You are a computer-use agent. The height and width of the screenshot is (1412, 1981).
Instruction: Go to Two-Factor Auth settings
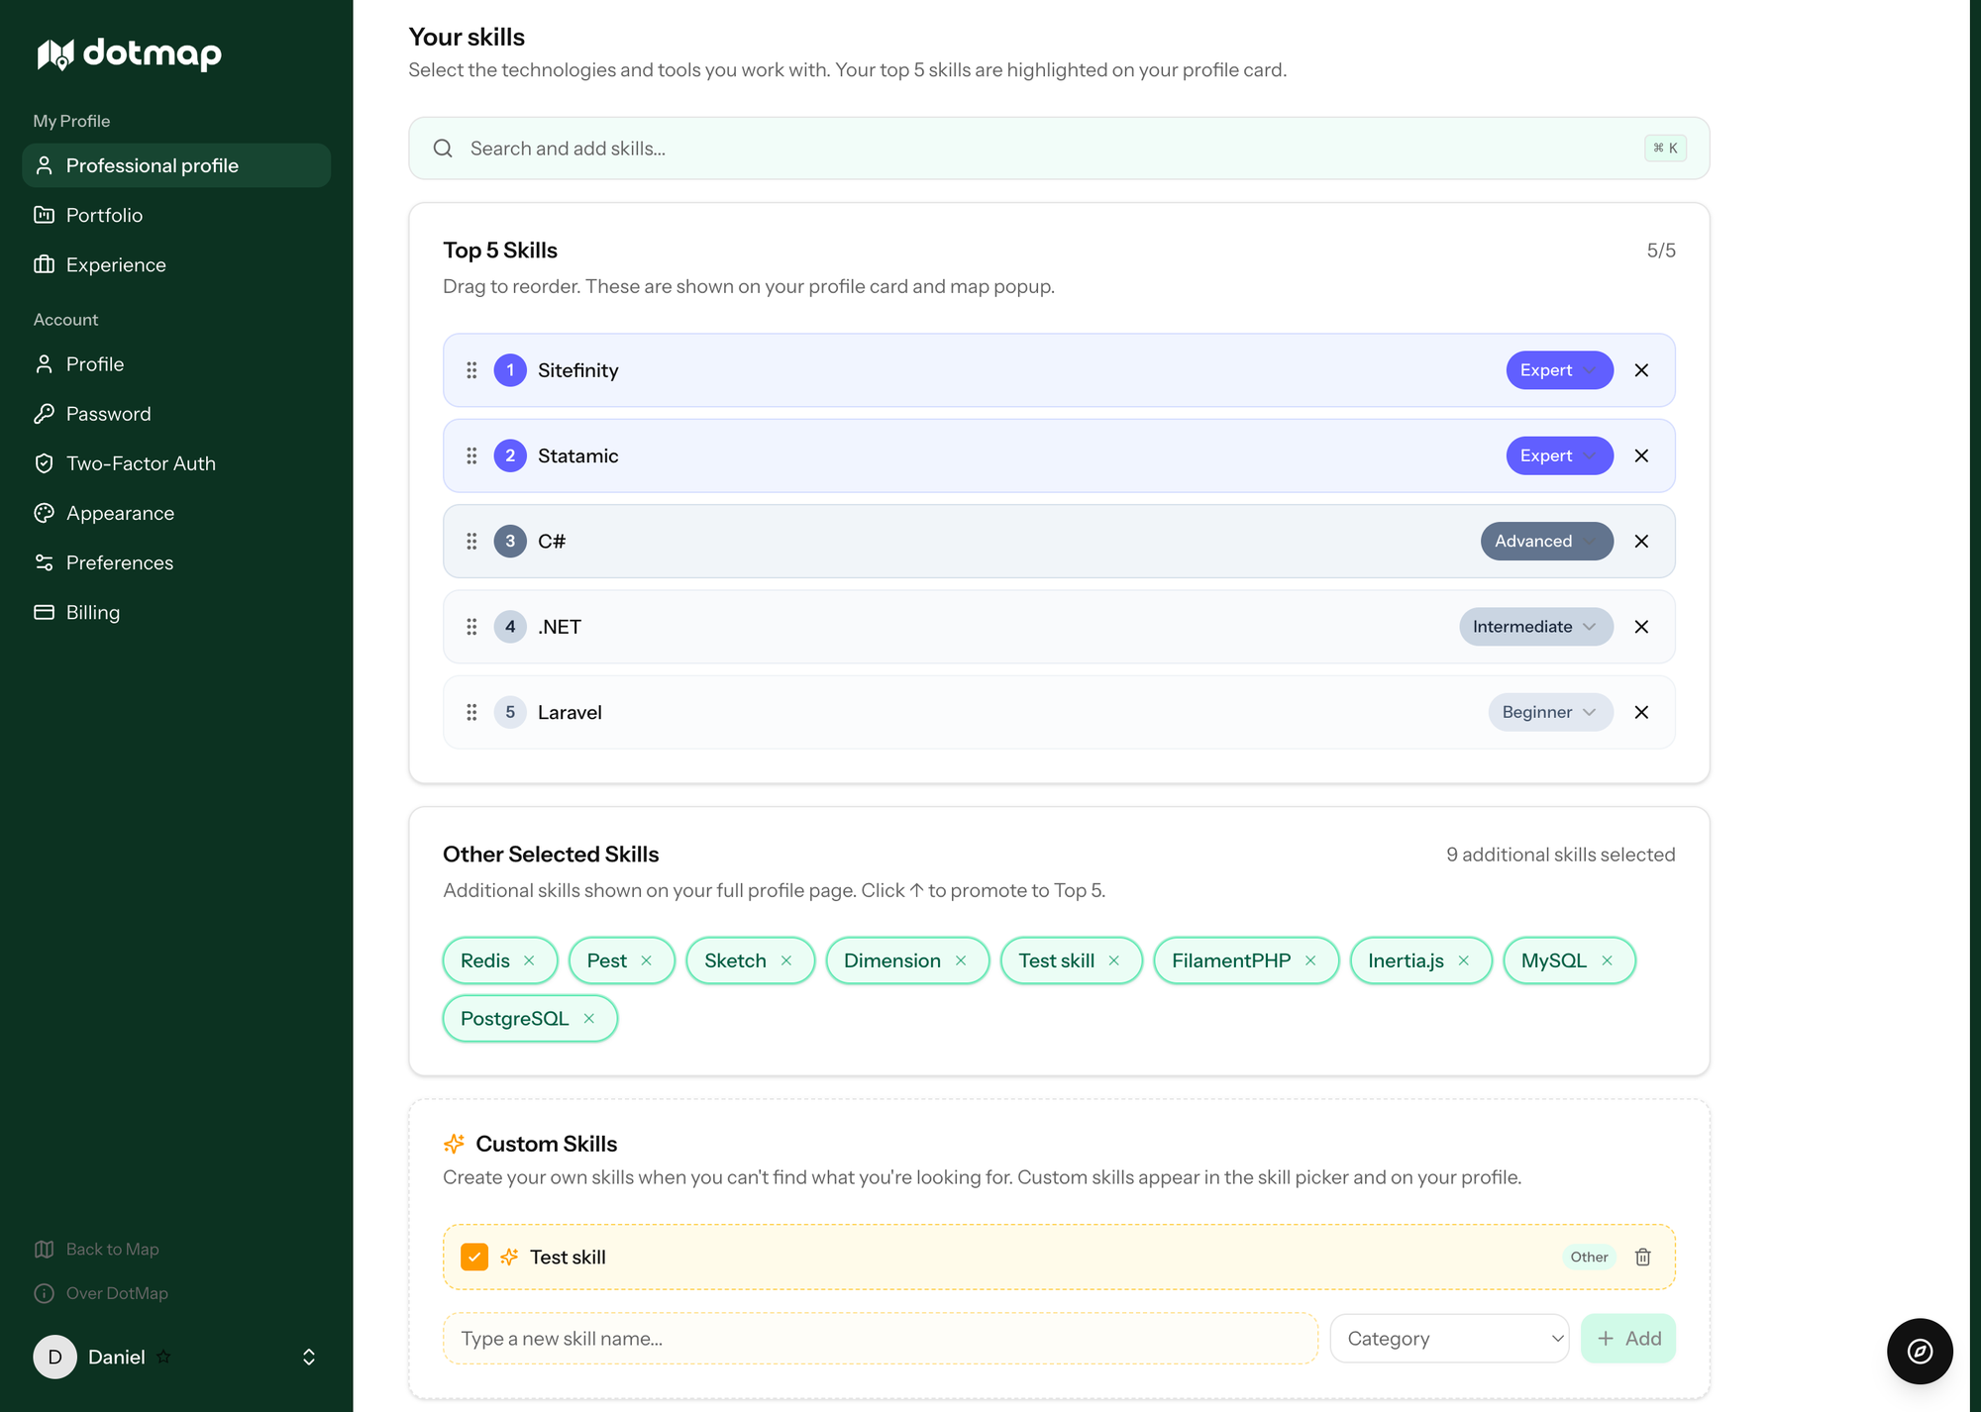(141, 463)
